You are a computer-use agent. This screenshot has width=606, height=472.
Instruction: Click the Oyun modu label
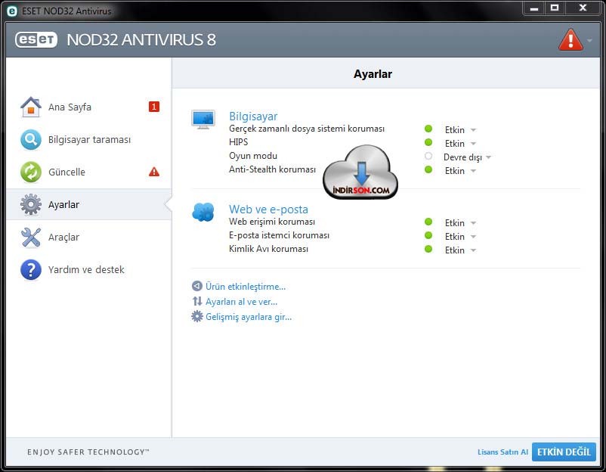click(253, 156)
